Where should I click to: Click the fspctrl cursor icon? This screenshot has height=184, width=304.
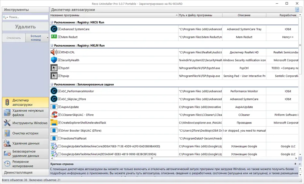point(54,68)
